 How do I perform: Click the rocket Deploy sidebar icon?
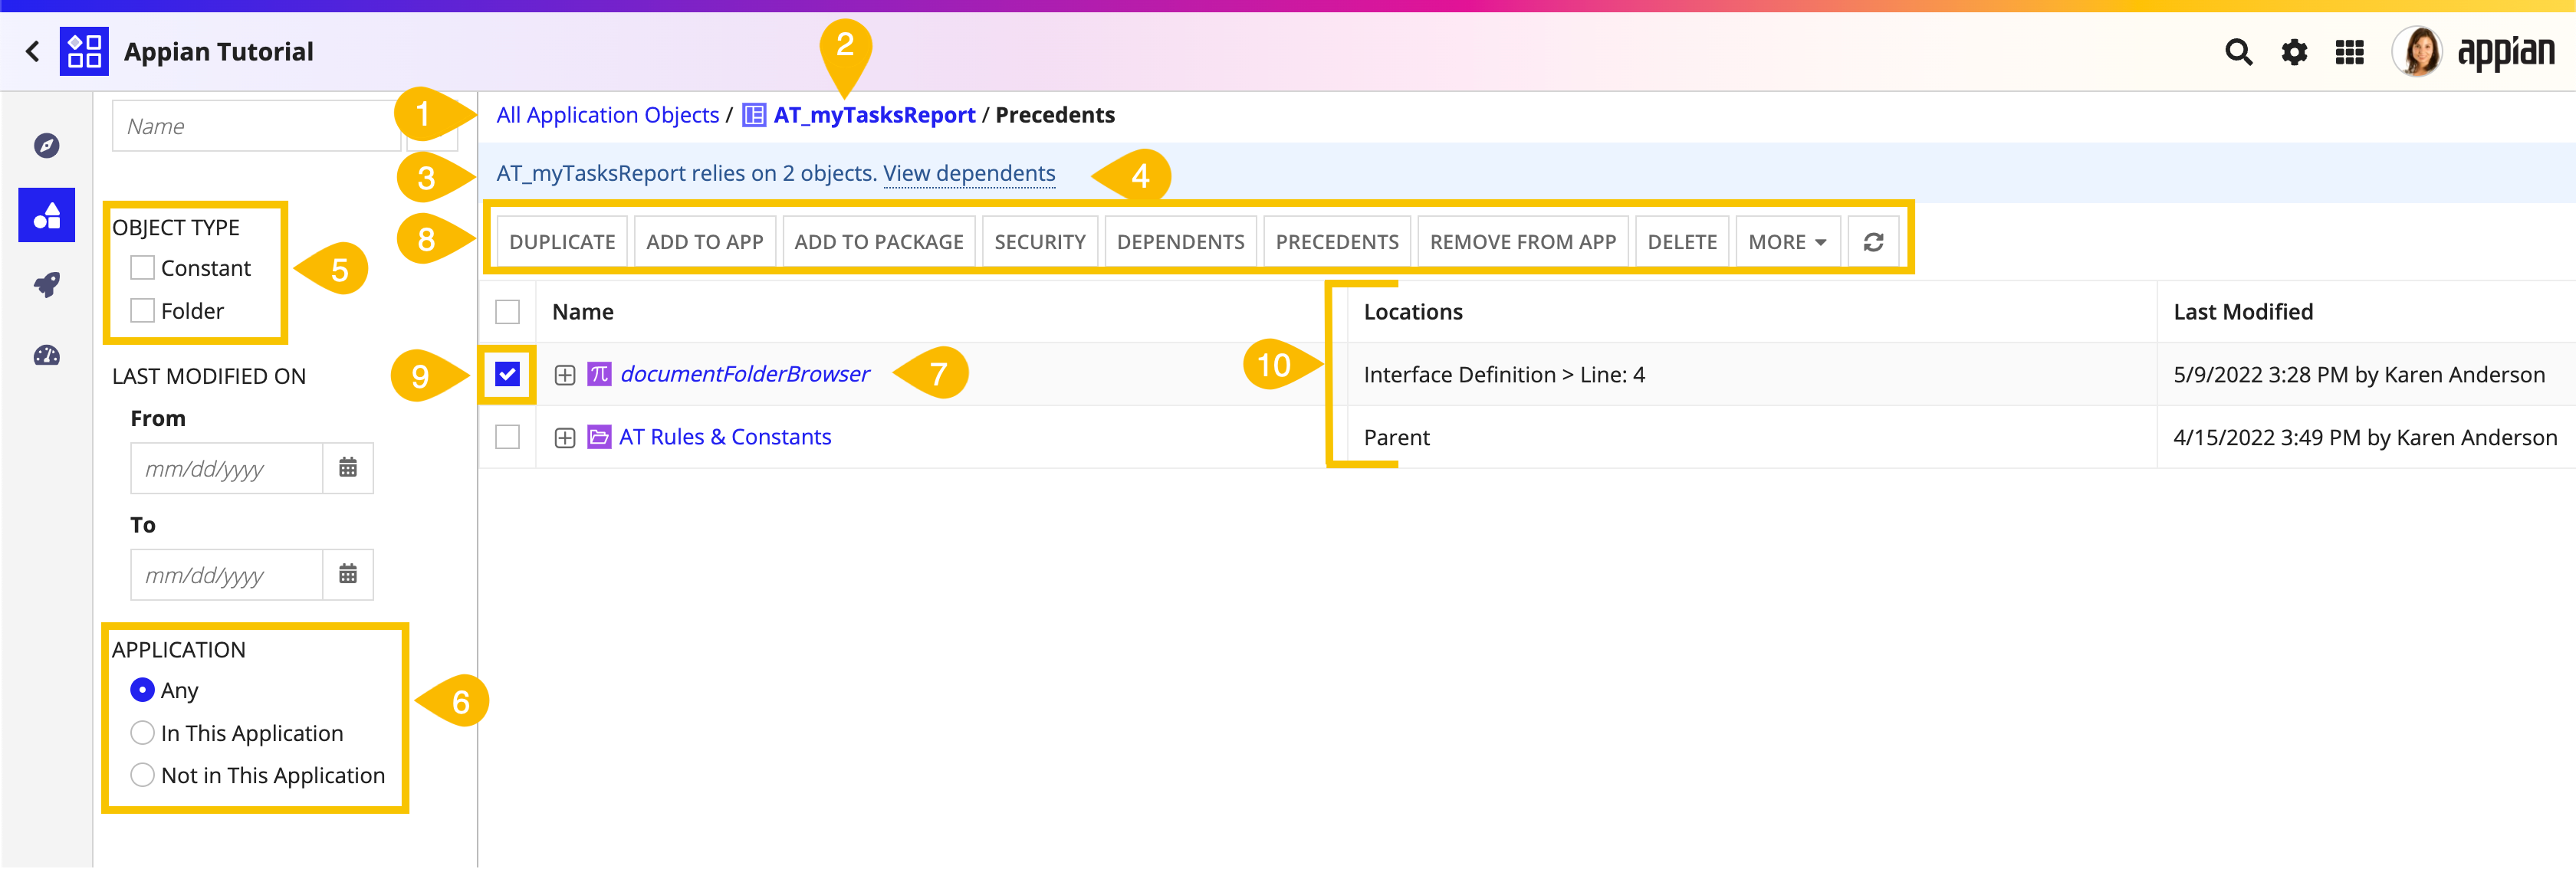(47, 285)
